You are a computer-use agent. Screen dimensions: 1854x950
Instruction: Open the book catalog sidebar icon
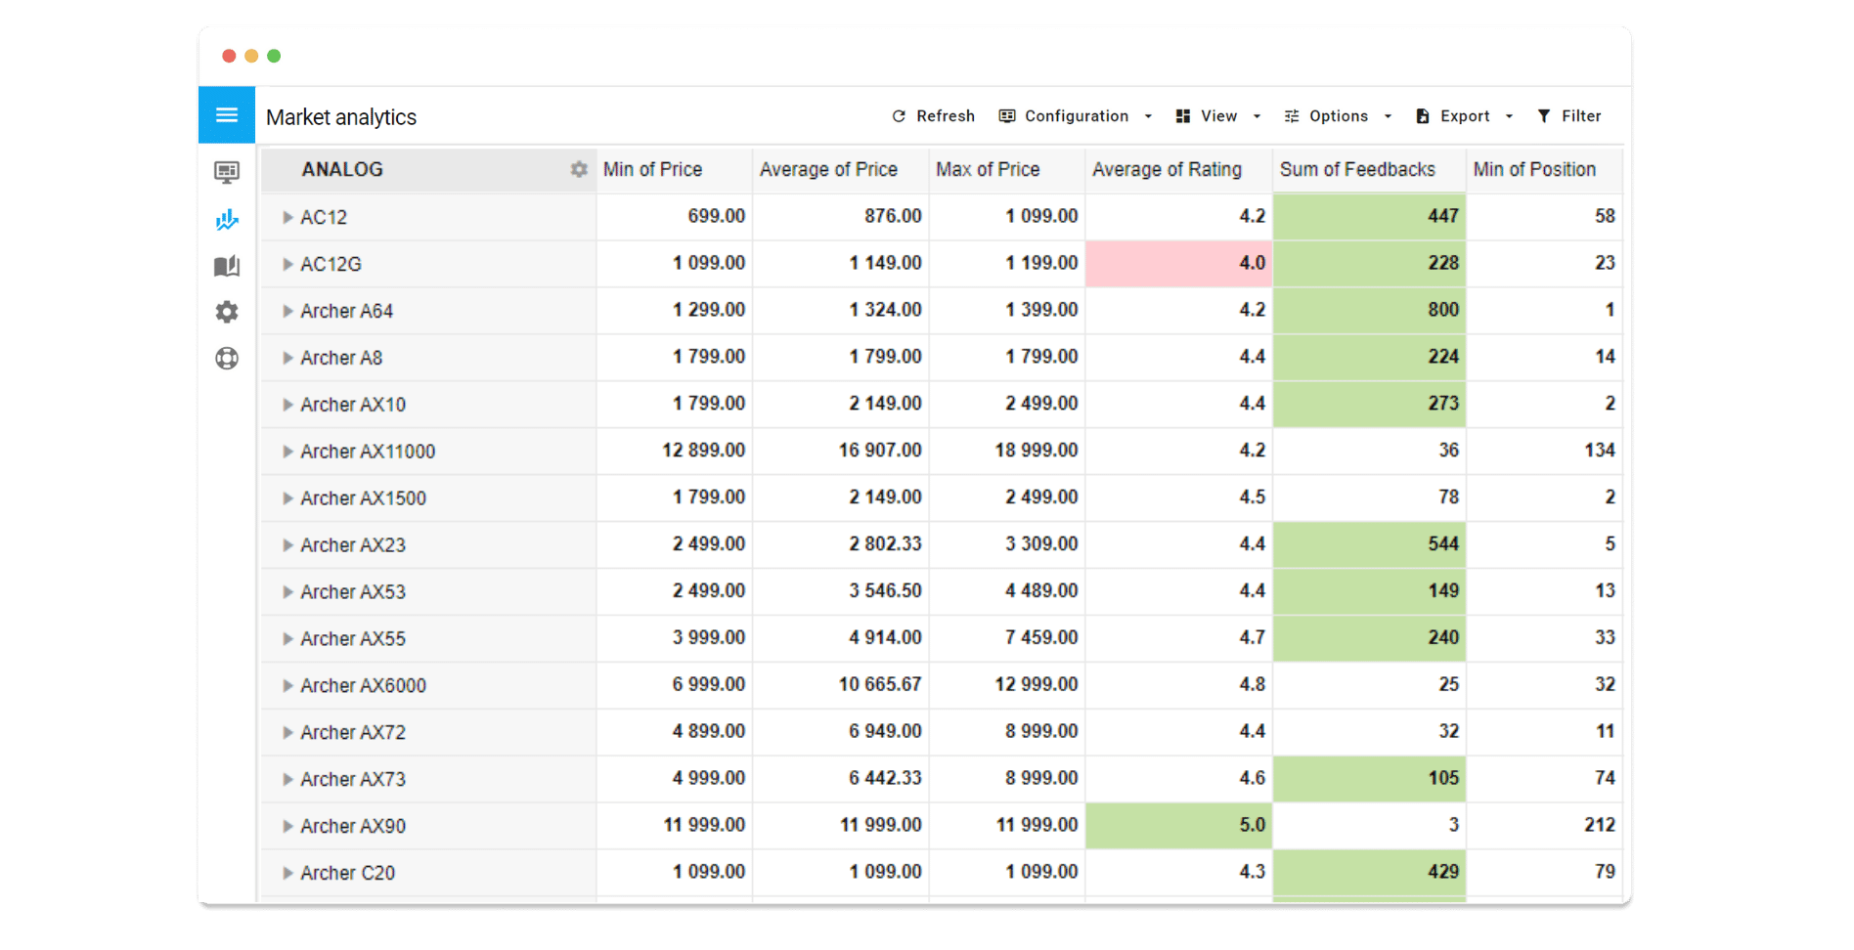pyautogui.click(x=227, y=266)
